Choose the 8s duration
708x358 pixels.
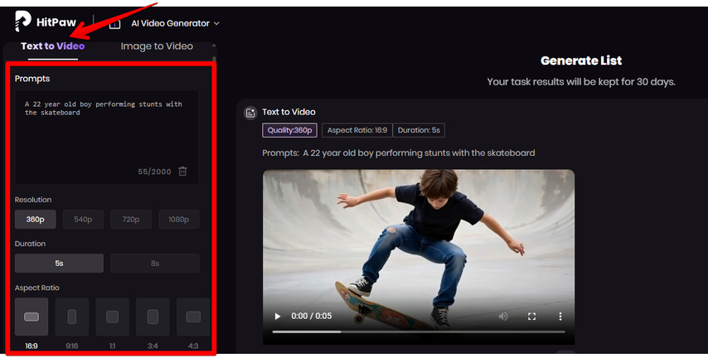coord(155,264)
